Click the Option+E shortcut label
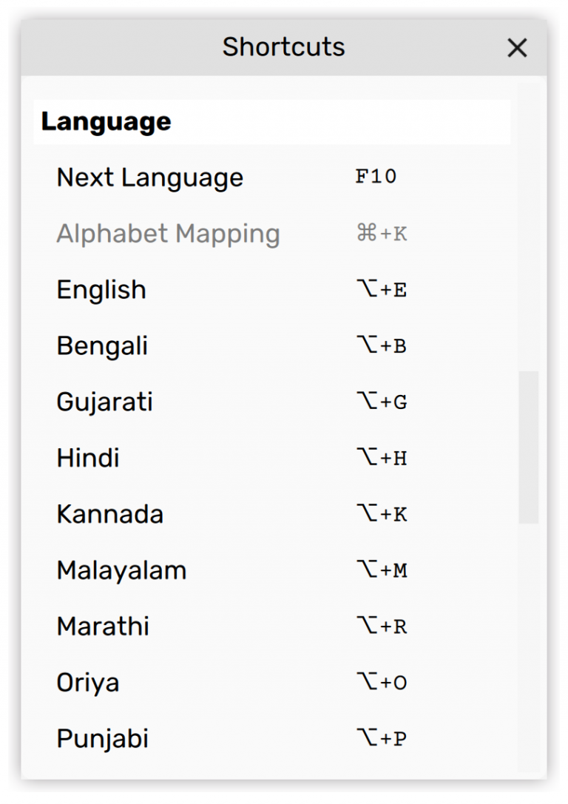The width and height of the screenshot is (568, 804). point(383,289)
